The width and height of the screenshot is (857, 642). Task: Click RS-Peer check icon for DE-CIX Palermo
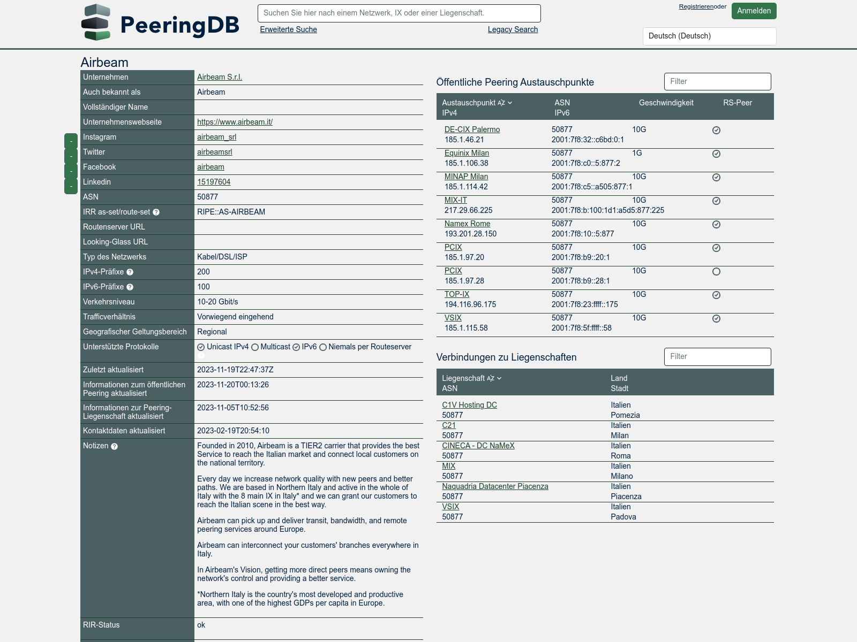[716, 130]
